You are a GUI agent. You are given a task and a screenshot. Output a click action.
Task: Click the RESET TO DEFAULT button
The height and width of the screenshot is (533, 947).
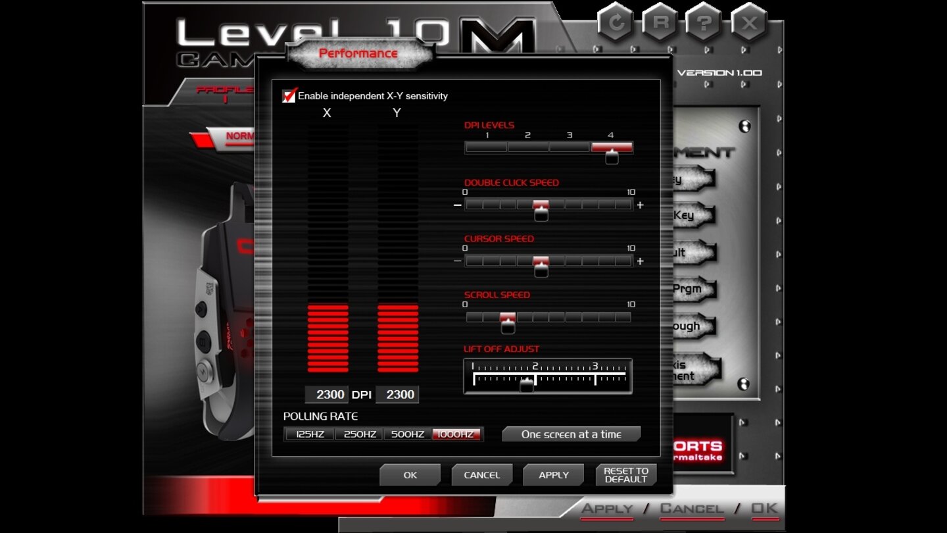(625, 475)
